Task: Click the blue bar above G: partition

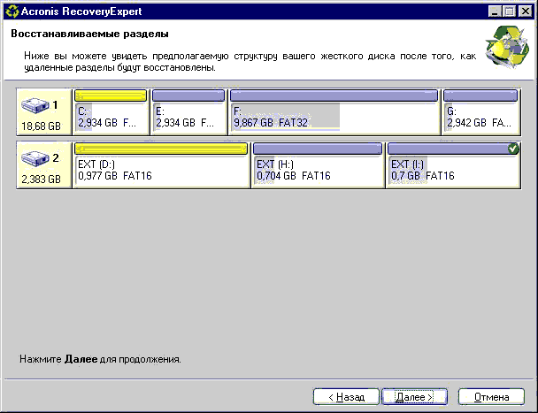Action: pyautogui.click(x=480, y=96)
